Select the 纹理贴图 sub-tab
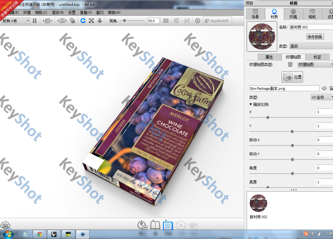The image size is (333, 239). [293, 57]
